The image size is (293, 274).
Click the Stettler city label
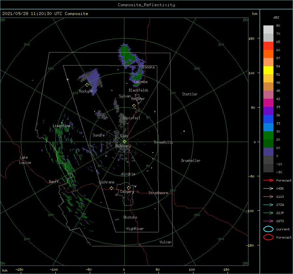190,94
